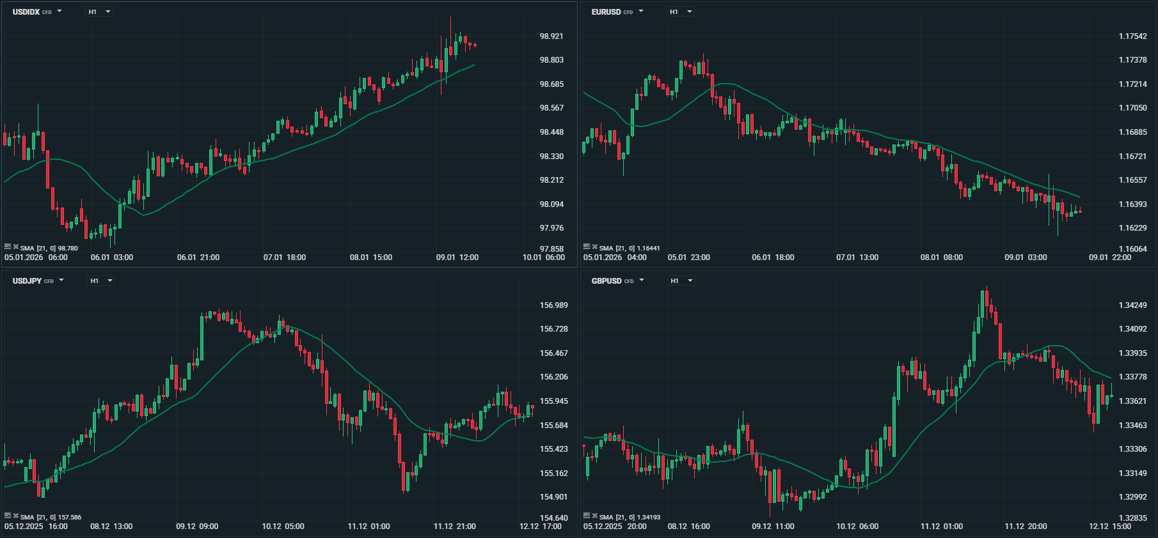
Task: Open the H1 timeframe selector on EURUSD chart
Action: point(681,12)
